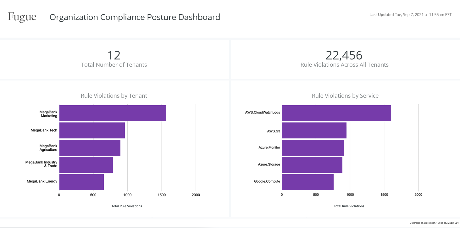Click Total Rule Violations under service chart
This screenshot has height=228, width=460.
coord(349,206)
